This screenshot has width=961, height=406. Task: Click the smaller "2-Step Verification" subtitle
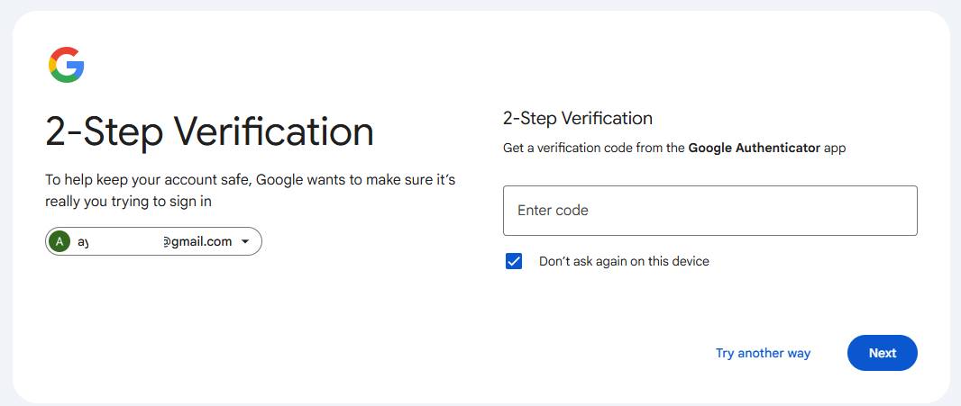point(577,118)
